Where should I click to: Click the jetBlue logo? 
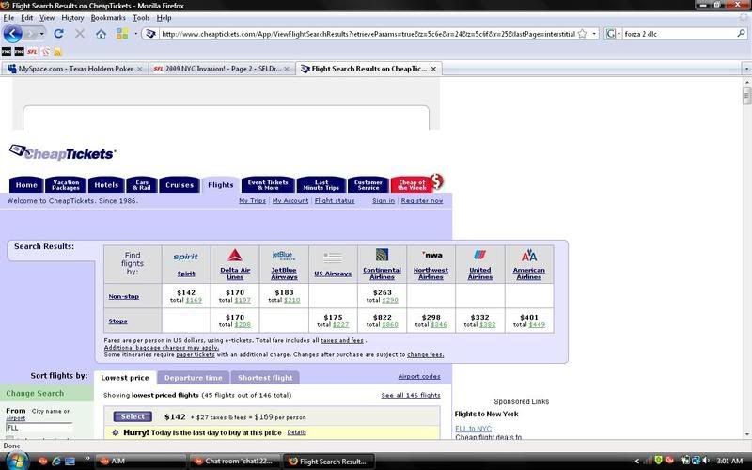tap(284, 255)
